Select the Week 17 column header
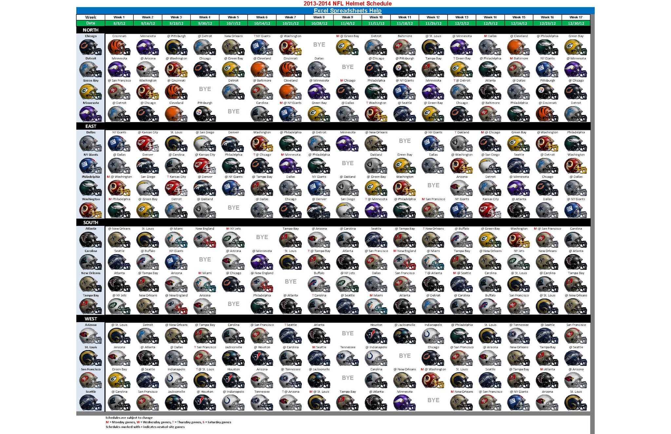The image size is (671, 434). coord(576,17)
